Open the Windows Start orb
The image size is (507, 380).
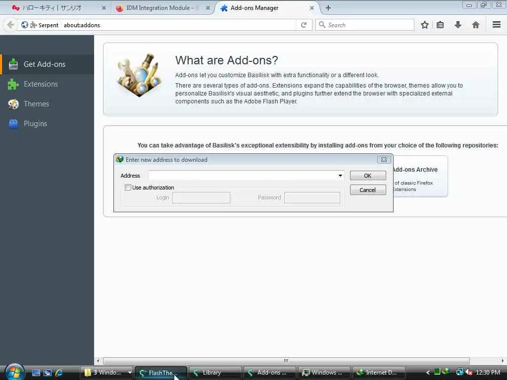click(14, 372)
